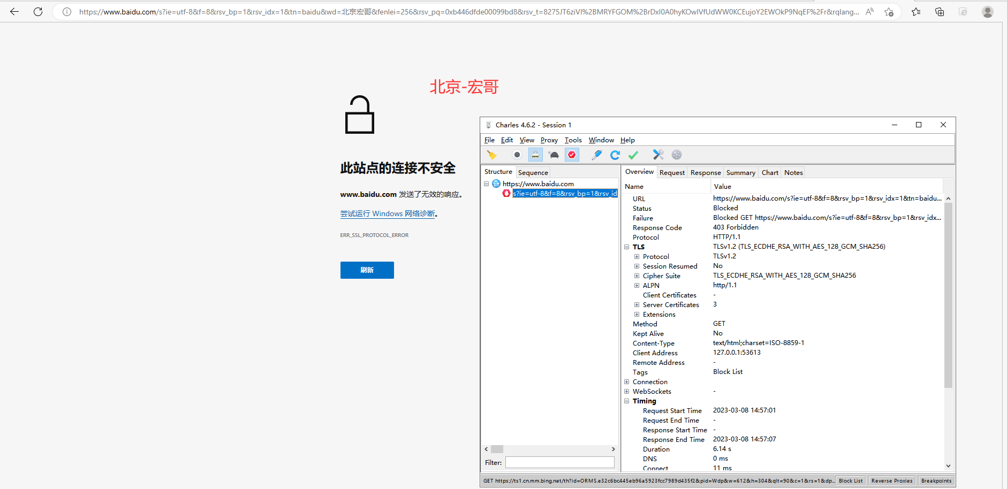Viewport: 1007px width, 489px height.
Task: Click the globe icon next to www.baidu.com host
Action: click(496, 184)
